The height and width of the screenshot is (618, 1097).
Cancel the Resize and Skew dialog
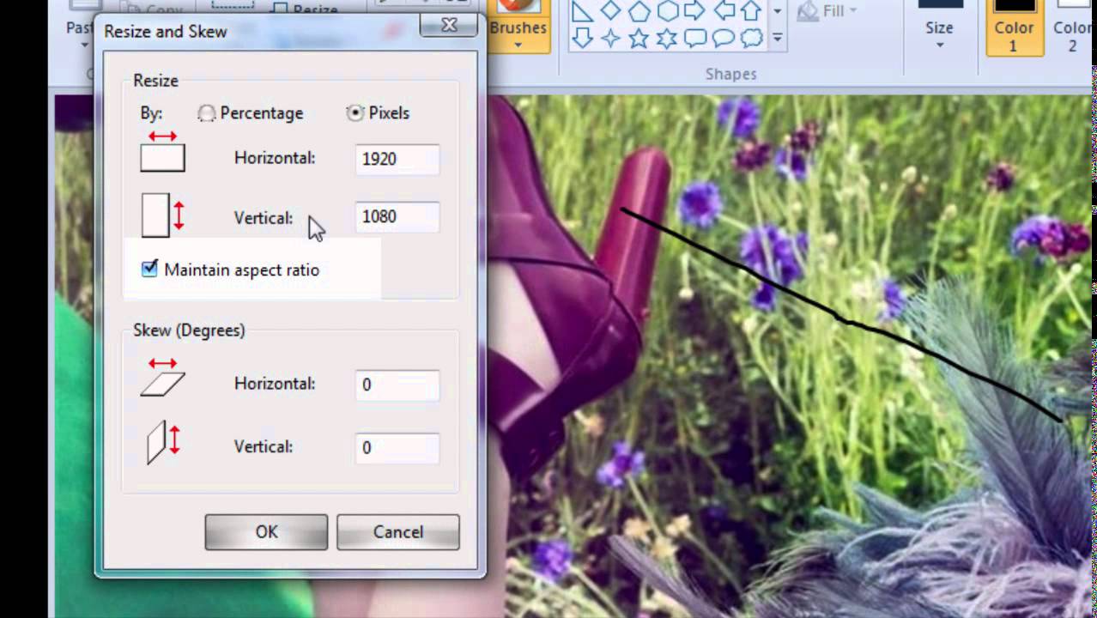(397, 531)
